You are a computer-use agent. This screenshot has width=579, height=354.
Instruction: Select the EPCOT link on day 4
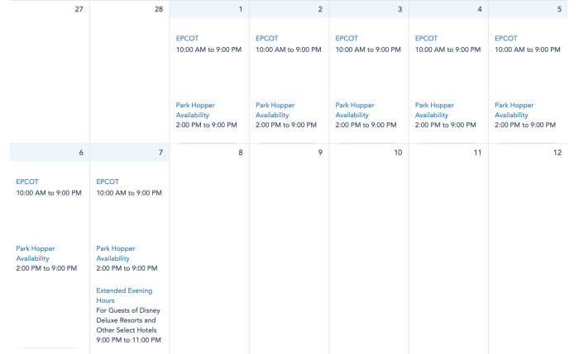click(x=426, y=38)
